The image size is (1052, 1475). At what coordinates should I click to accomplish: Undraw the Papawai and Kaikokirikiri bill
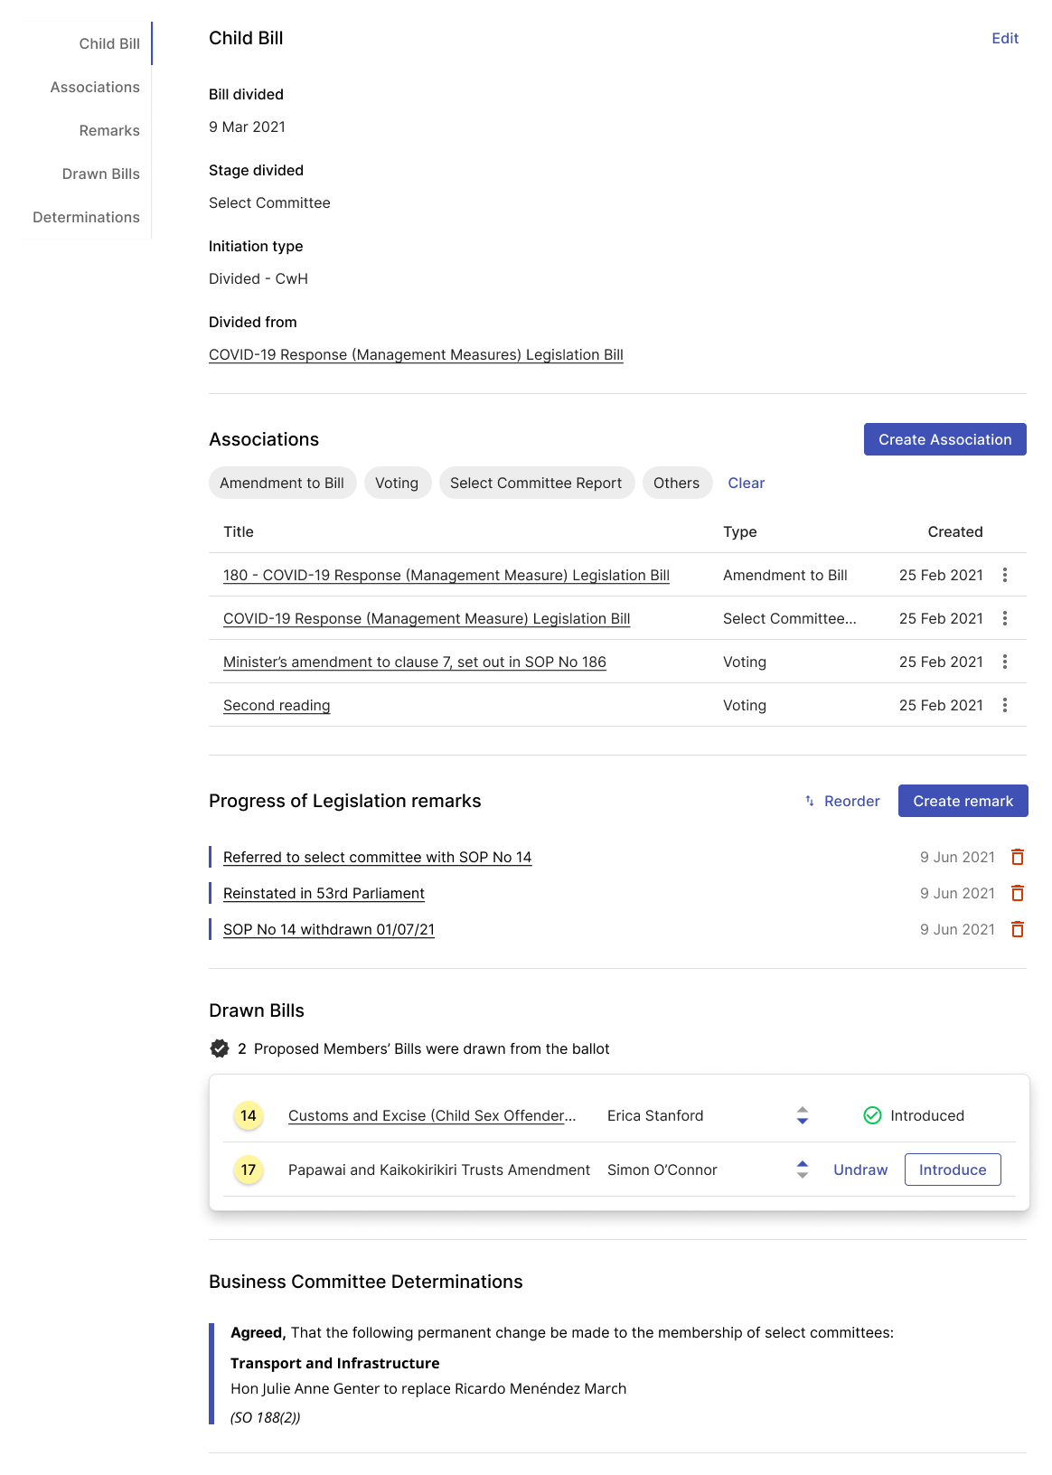(860, 1170)
